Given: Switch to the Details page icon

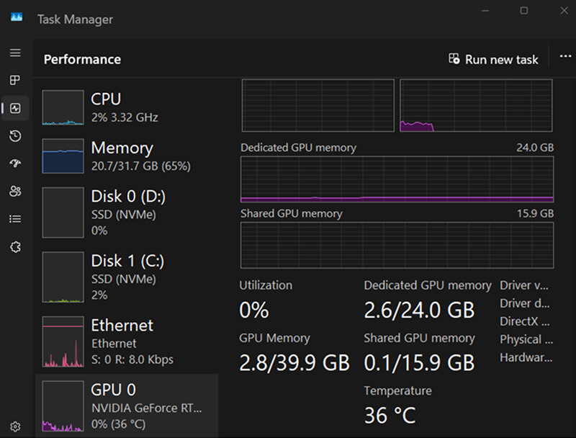Looking at the screenshot, I should [15, 218].
